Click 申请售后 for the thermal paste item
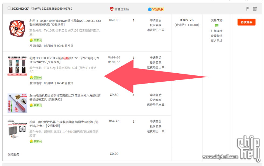 (156, 58)
